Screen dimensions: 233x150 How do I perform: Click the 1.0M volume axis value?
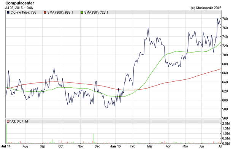click(226, 133)
